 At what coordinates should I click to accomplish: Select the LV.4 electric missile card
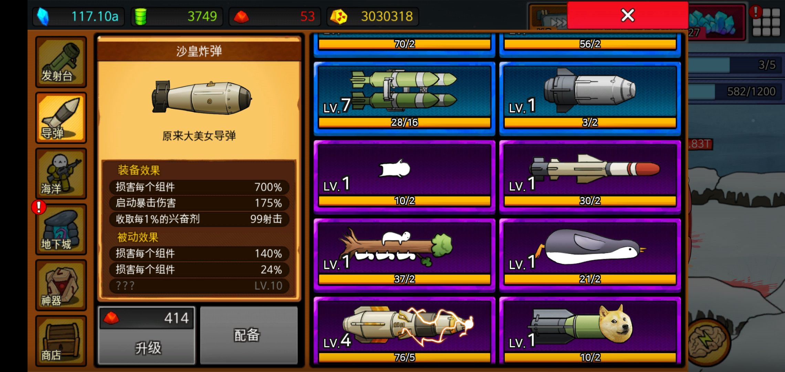tap(404, 331)
